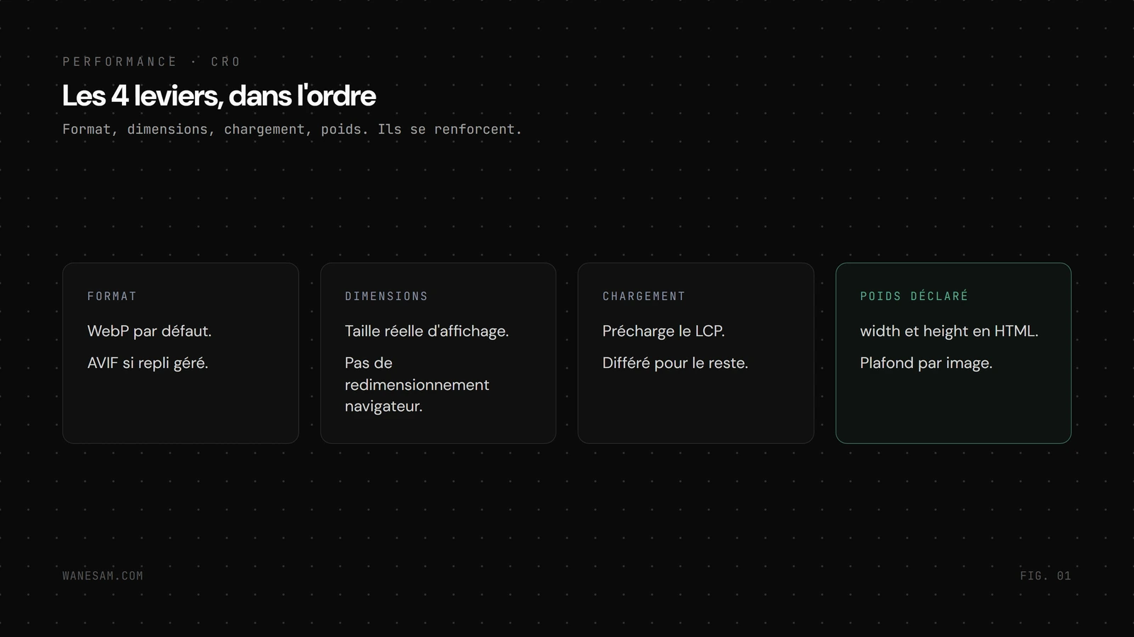Click the title Les 4 leviers, dans l'ordre
The height and width of the screenshot is (637, 1134).
pyautogui.click(x=219, y=96)
